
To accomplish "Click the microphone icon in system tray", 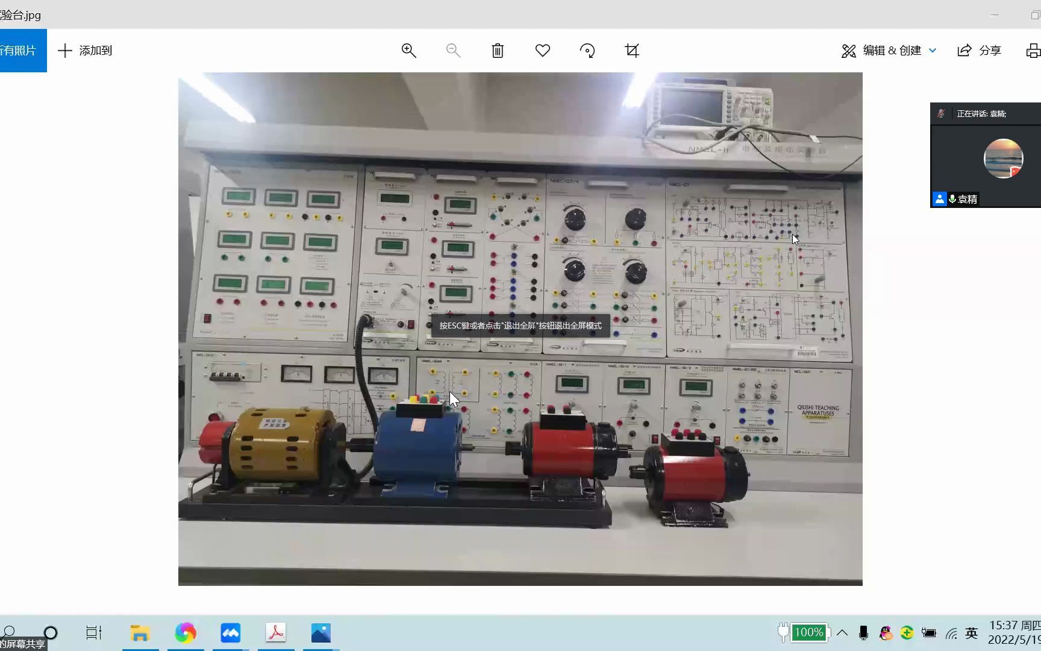I will tap(863, 633).
